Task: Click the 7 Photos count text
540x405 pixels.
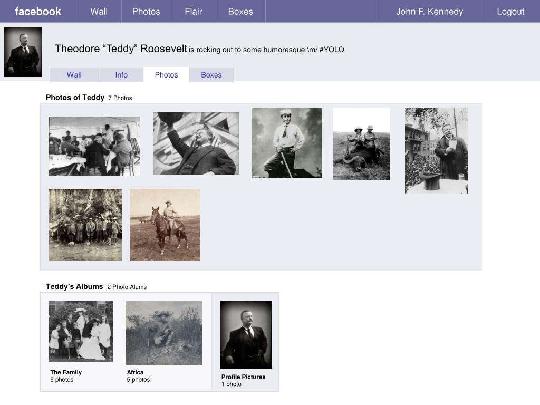Action: [x=120, y=98]
